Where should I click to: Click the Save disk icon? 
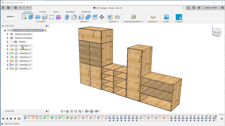point(16,8)
